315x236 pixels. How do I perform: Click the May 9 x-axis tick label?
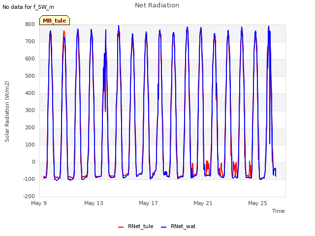coord(39,203)
